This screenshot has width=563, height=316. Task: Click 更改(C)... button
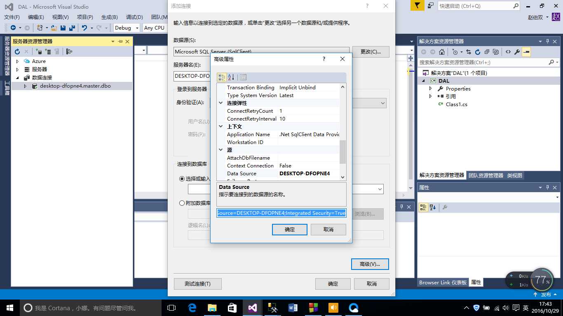coord(371,51)
